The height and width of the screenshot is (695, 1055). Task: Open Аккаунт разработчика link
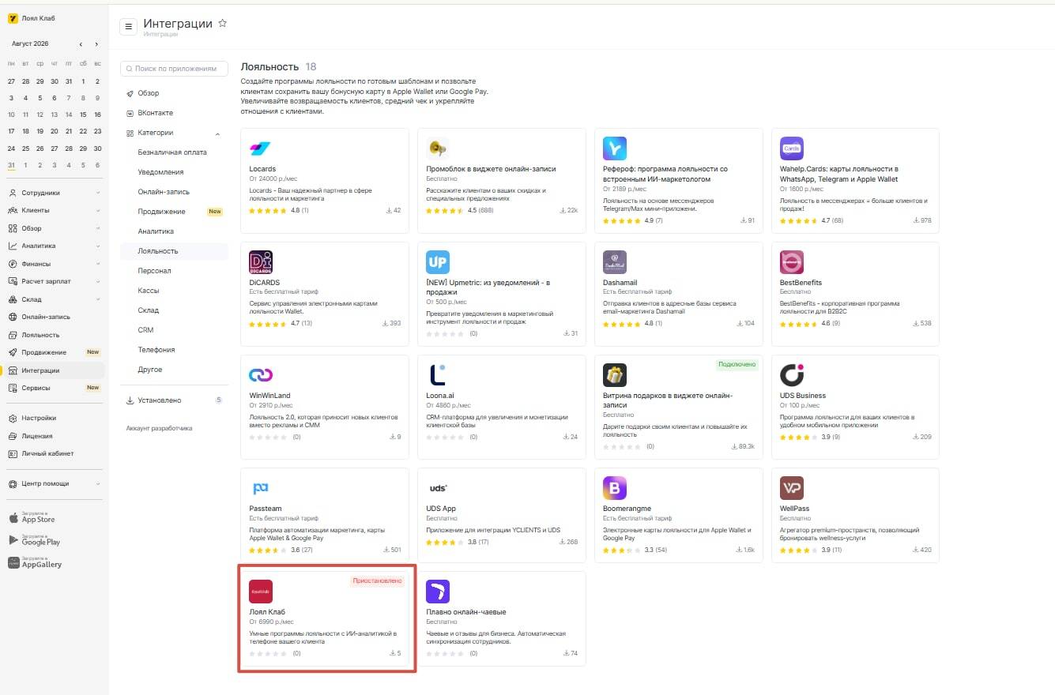[x=159, y=428]
